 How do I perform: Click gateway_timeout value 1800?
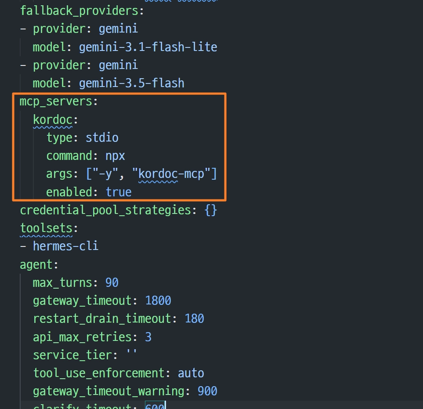click(x=158, y=301)
